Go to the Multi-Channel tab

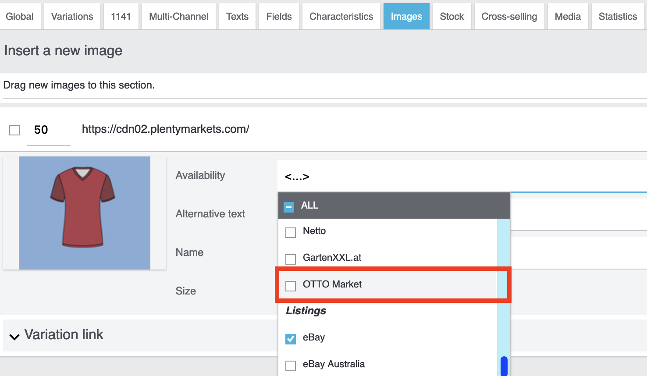[179, 17]
